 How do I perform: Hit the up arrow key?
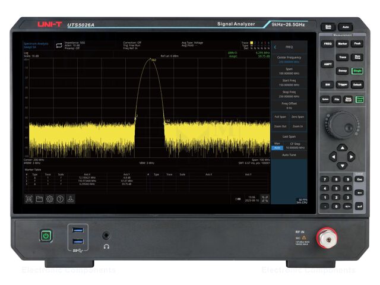(x=342, y=148)
